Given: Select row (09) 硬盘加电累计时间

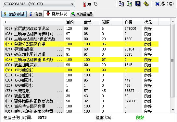Looking at the screenshot, I should click(x=81, y=54).
